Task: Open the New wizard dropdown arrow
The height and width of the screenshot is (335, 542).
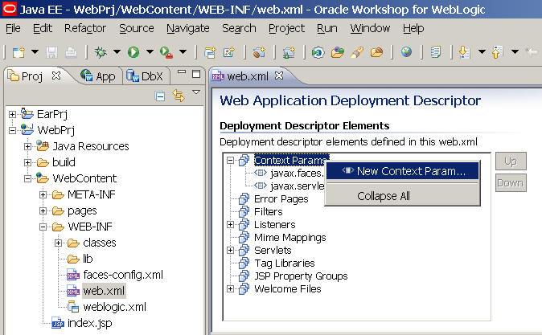Action: (x=35, y=52)
